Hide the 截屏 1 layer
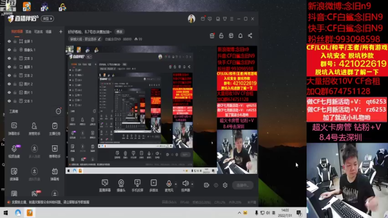The height and width of the screenshot is (218, 388). [9, 67]
